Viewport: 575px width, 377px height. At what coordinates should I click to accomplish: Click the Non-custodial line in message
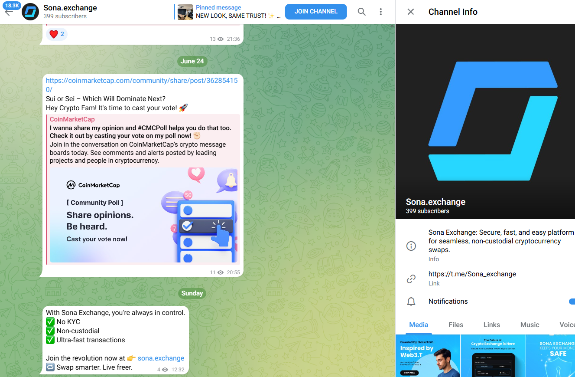pyautogui.click(x=73, y=331)
